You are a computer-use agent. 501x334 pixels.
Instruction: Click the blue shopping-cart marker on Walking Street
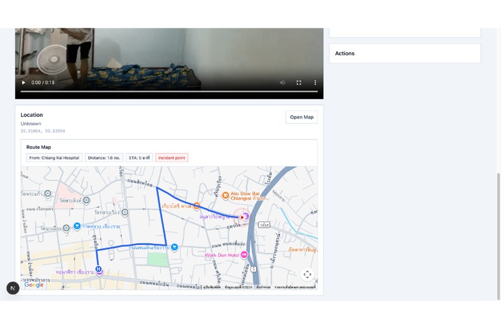[174, 247]
